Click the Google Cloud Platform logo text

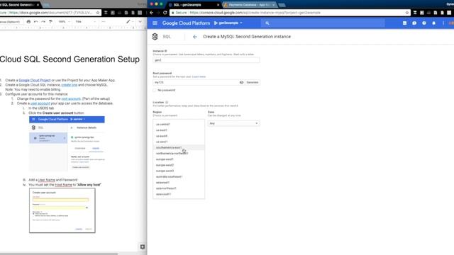pyautogui.click(x=186, y=23)
